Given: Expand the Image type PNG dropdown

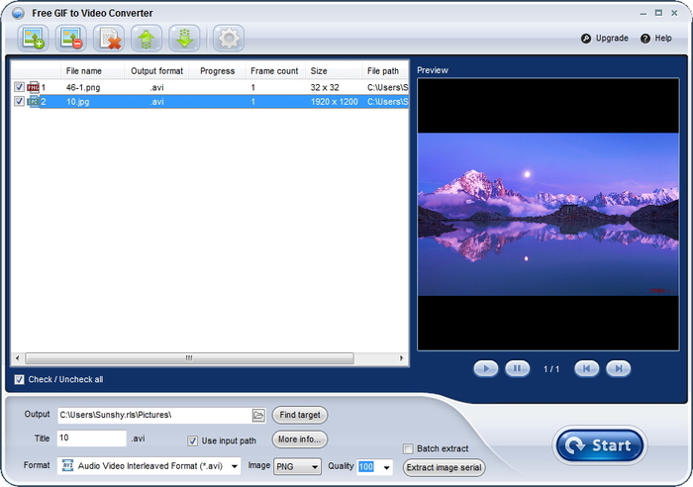Looking at the screenshot, I should 315,466.
